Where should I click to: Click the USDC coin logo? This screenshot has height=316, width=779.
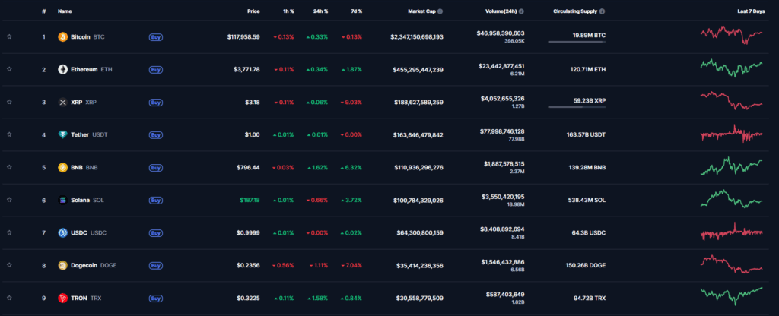pyautogui.click(x=62, y=232)
